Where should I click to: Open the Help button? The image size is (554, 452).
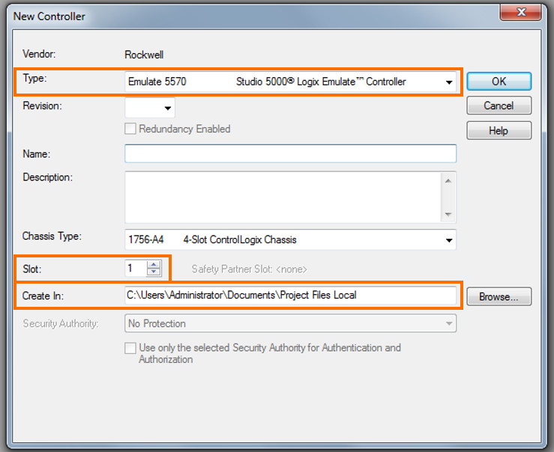499,130
